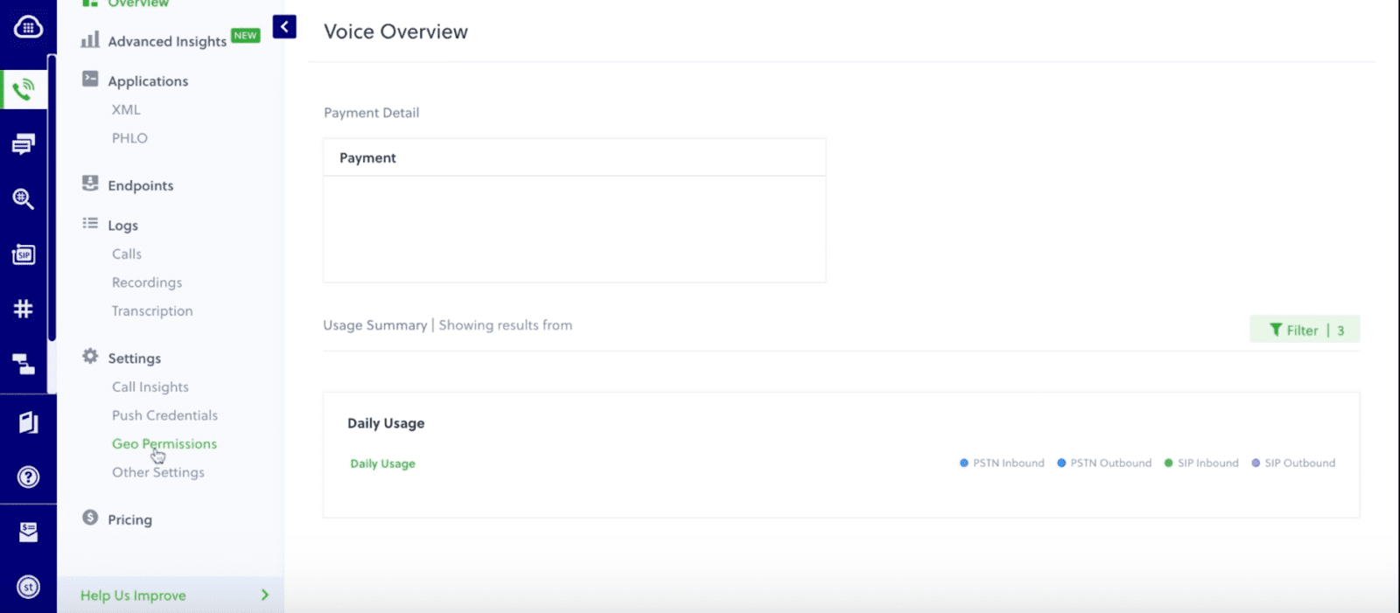Open the documentation book icon in rail
This screenshot has height=613, width=1400.
(x=28, y=422)
